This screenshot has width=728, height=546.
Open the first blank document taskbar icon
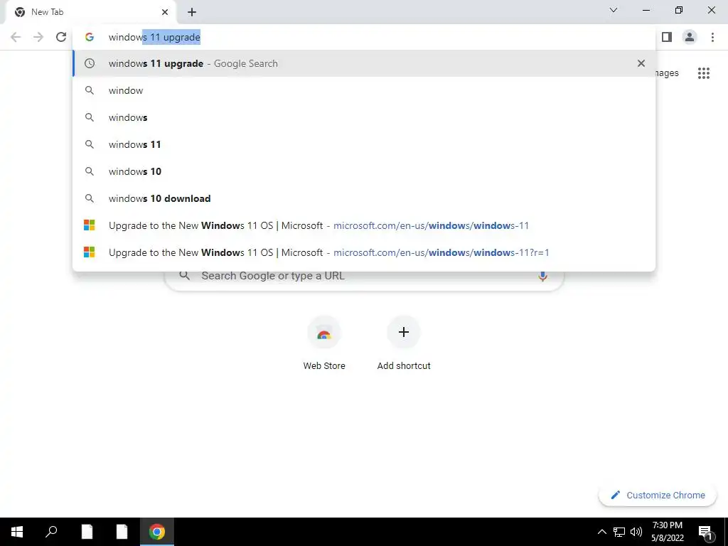[x=87, y=532]
